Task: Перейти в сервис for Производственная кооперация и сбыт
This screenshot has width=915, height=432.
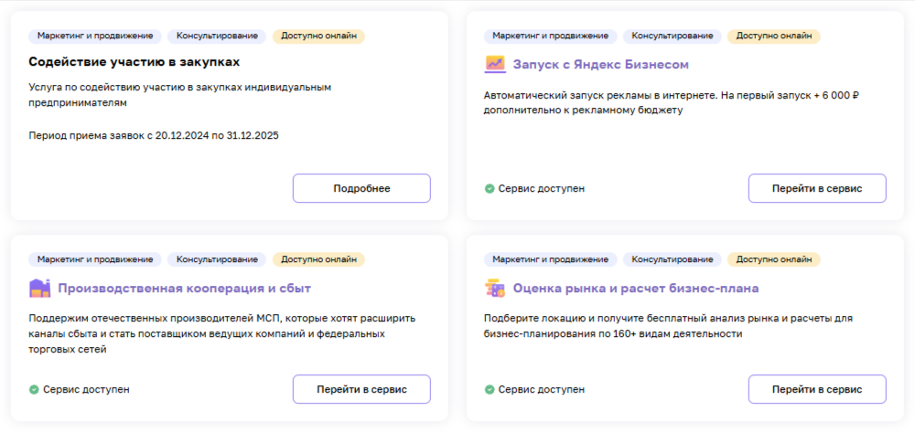Action: (x=361, y=389)
